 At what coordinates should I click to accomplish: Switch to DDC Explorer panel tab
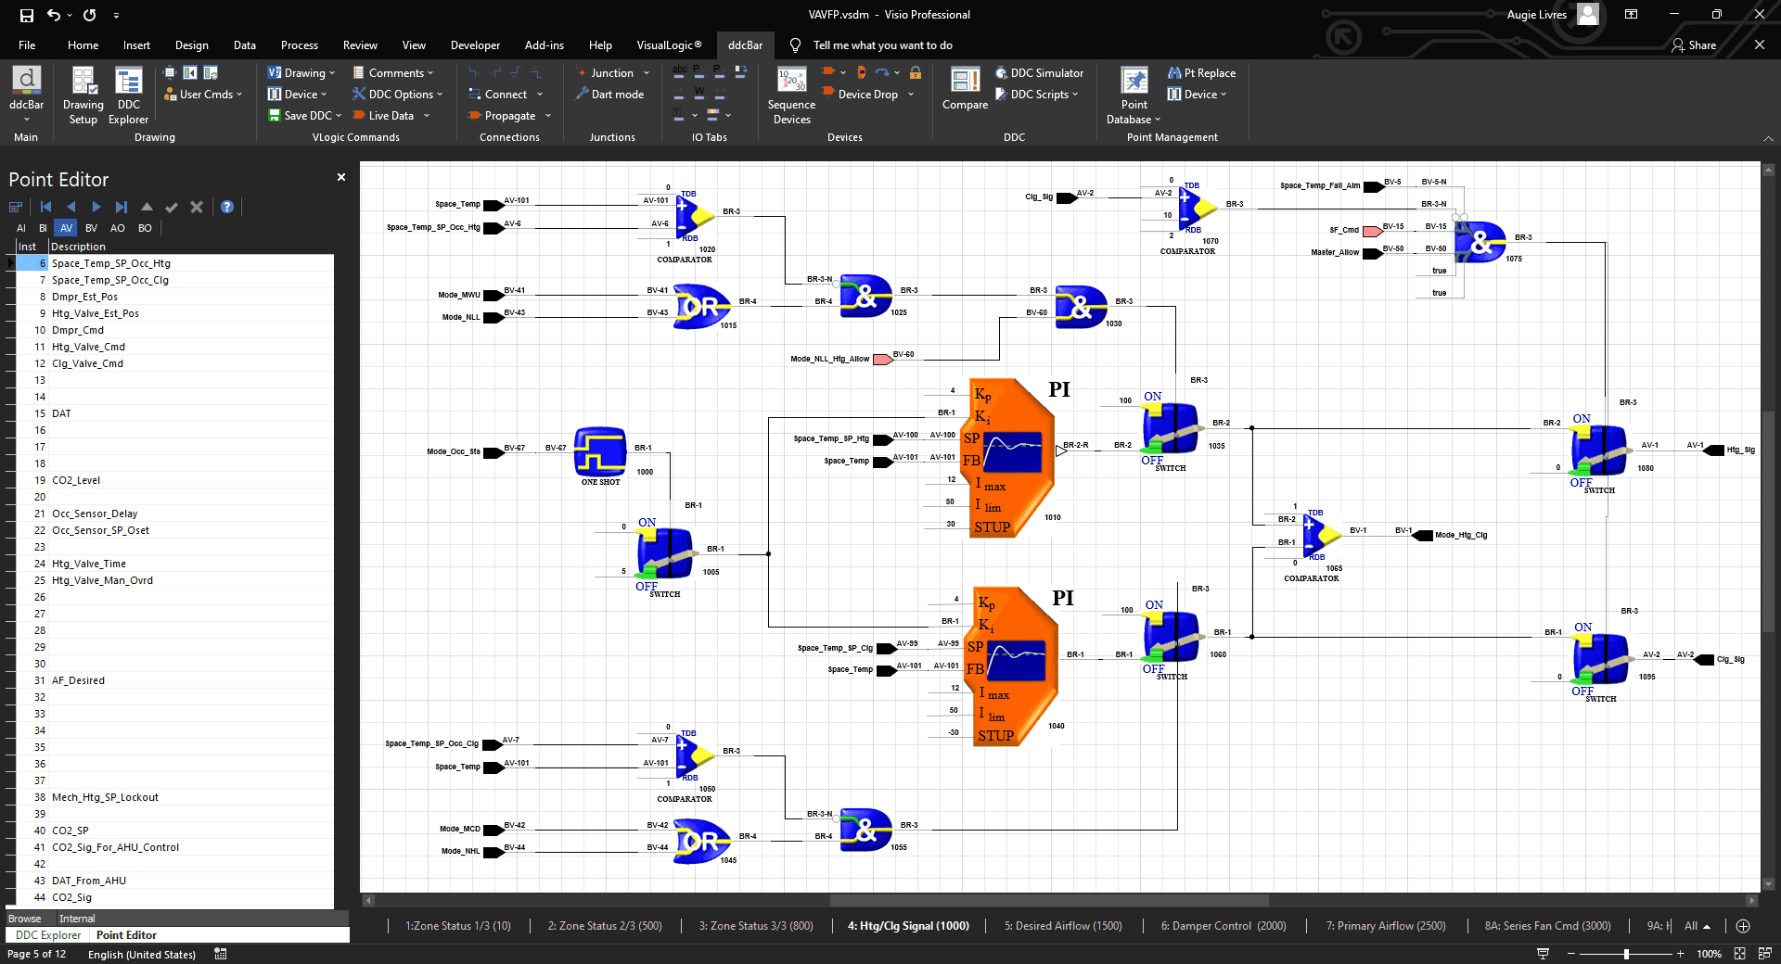[x=48, y=935]
